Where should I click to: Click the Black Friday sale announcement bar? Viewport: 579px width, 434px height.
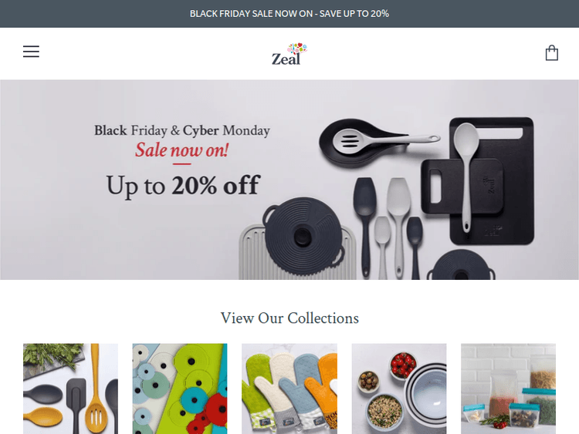289,14
